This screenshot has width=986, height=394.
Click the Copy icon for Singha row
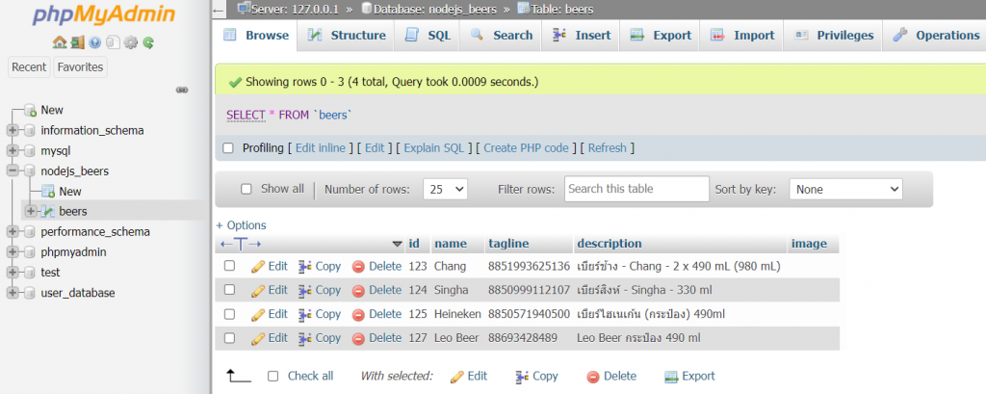tap(305, 291)
